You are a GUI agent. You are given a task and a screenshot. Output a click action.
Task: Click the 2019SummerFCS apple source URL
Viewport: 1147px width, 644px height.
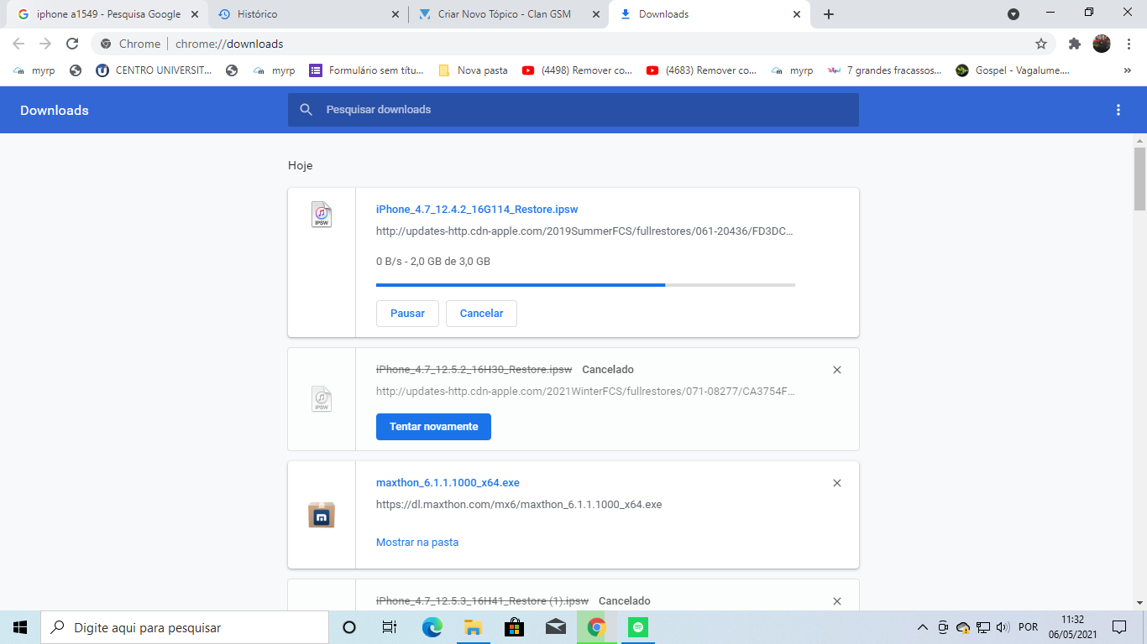[x=584, y=231]
